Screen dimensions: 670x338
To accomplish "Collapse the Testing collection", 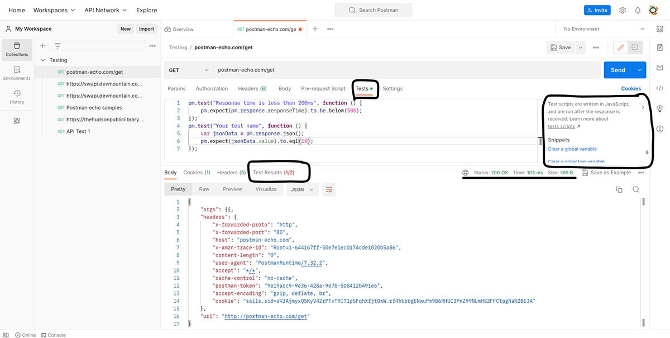I will [43, 60].
